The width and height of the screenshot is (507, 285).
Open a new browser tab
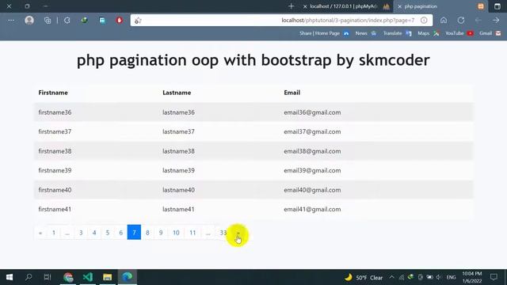[291, 6]
